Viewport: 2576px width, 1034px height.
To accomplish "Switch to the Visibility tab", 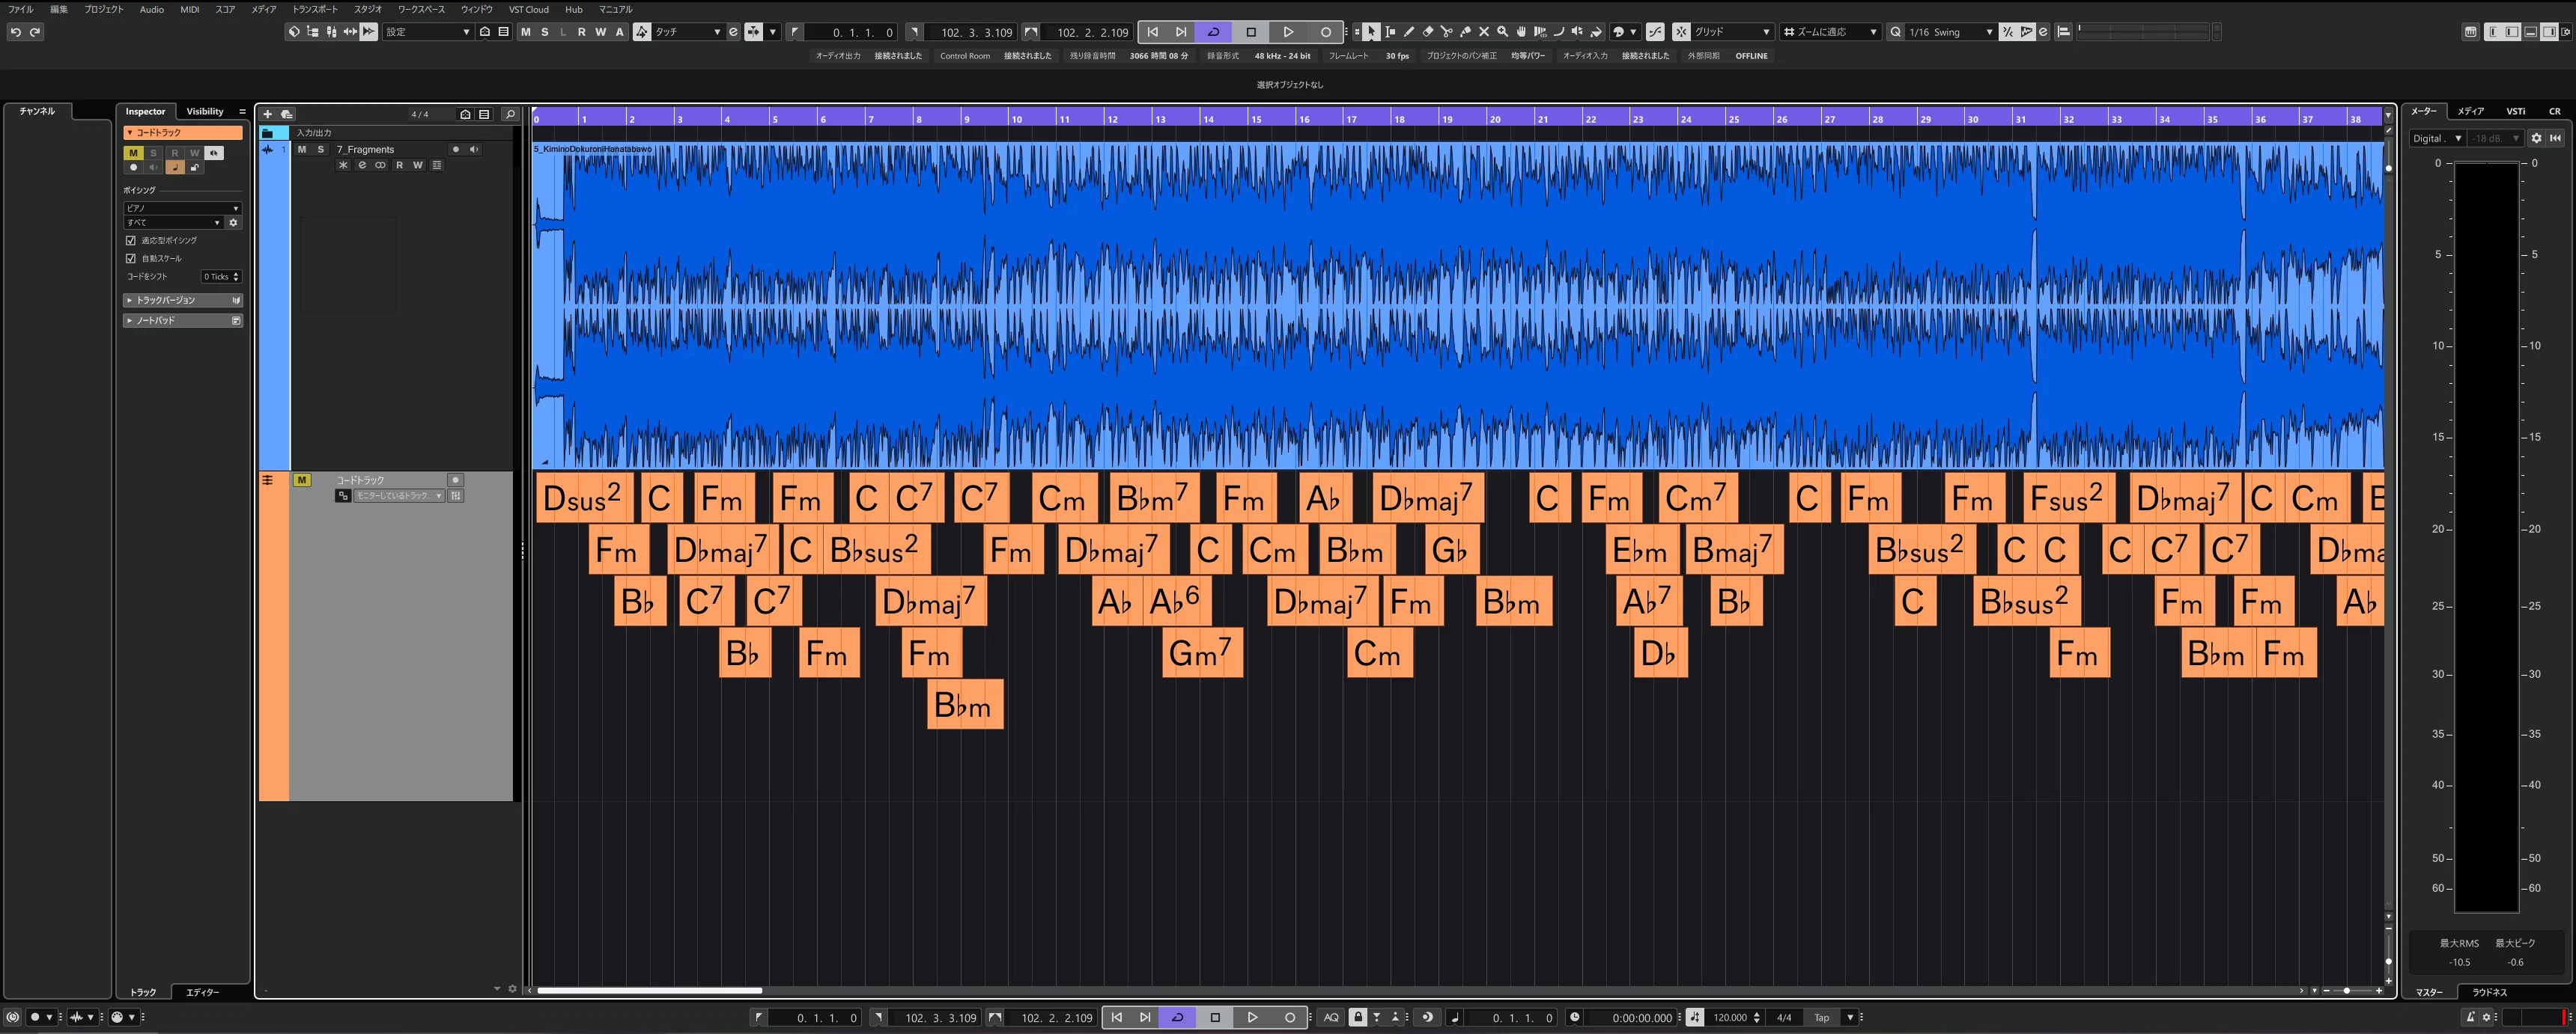I will [205, 112].
